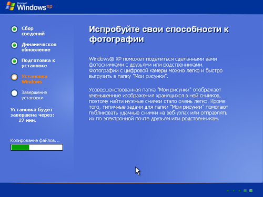263x197 pixels.
Task: Select the Завершение установки step label
Action: 34,95
